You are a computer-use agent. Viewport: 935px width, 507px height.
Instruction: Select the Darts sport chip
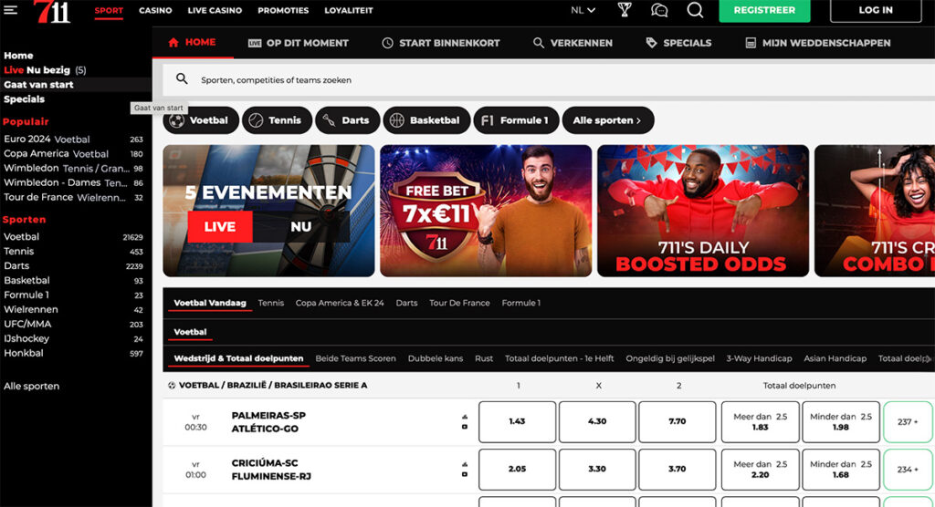348,120
